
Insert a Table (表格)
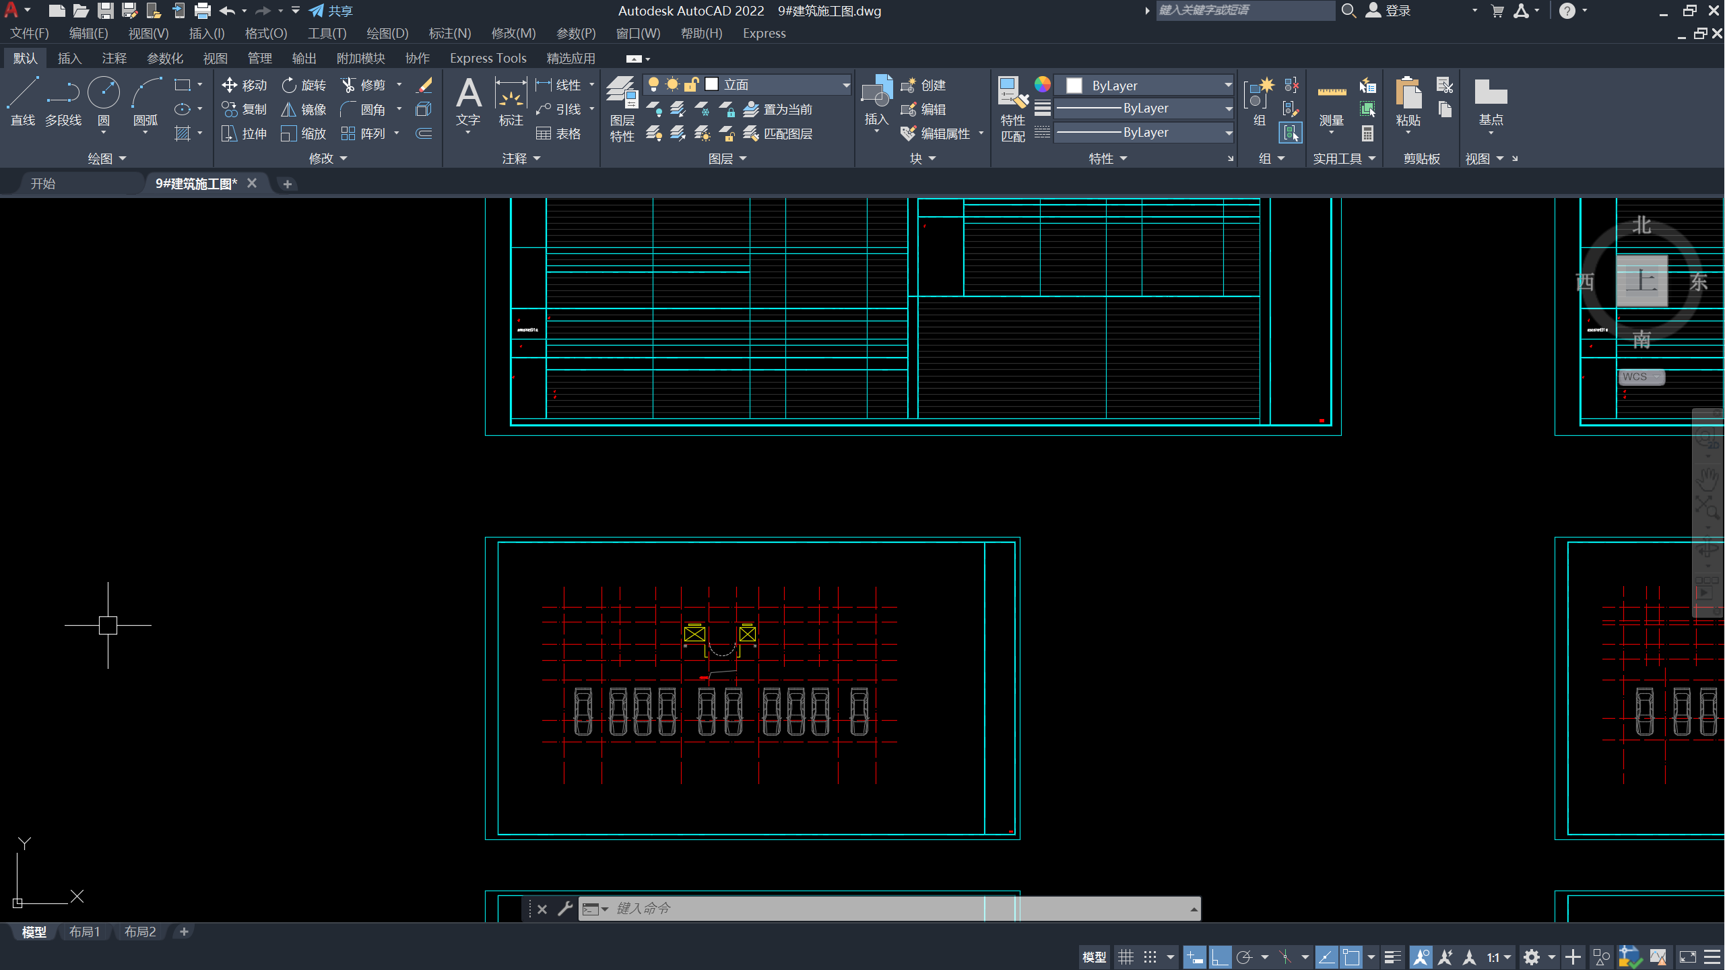[558, 133]
